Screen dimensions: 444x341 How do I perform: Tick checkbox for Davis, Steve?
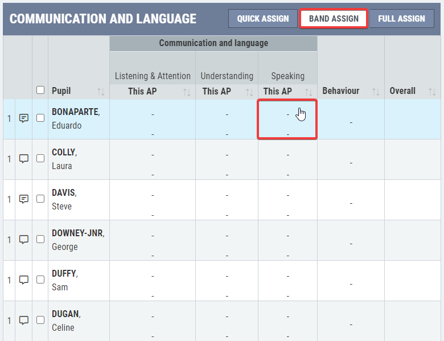point(40,199)
